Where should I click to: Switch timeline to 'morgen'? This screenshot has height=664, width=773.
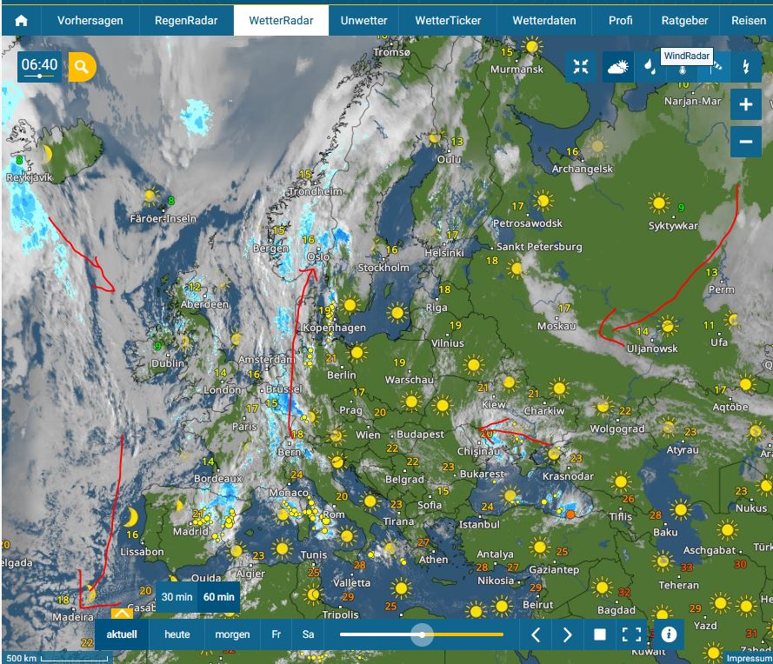[232, 634]
